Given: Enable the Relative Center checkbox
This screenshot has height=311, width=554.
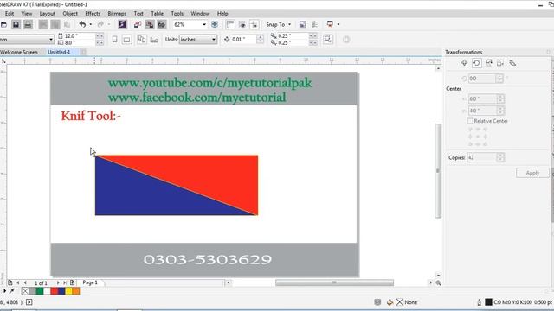Looking at the screenshot, I should [x=470, y=121].
